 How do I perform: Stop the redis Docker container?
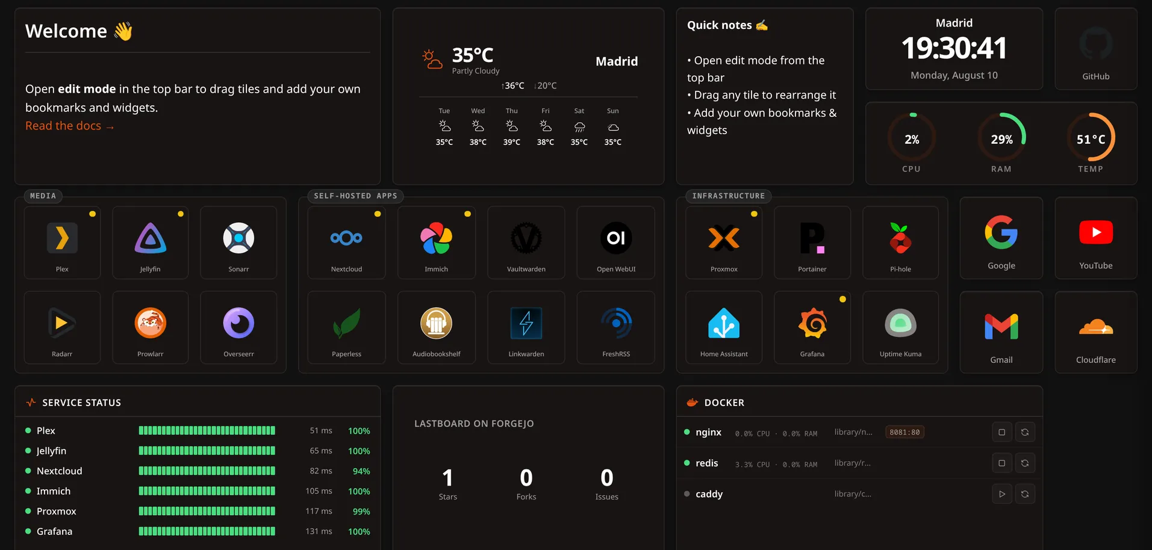1001,463
